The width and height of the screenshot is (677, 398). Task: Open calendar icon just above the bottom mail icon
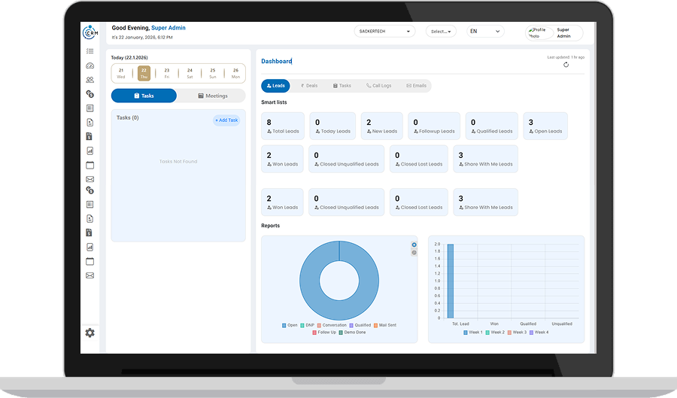tap(90, 261)
